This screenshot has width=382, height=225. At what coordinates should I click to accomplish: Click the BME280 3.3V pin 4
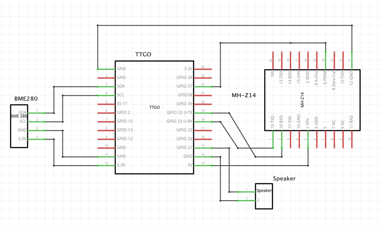tap(37, 139)
